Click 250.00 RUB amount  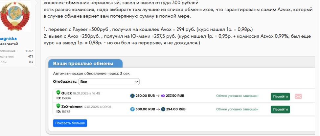coord(145,95)
